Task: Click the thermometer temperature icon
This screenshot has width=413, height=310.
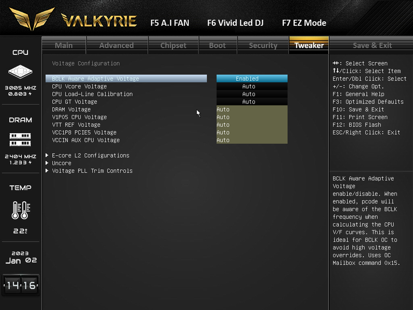Action: [21, 210]
